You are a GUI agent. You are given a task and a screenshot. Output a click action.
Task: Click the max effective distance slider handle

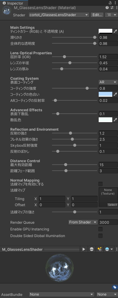[66, 165]
